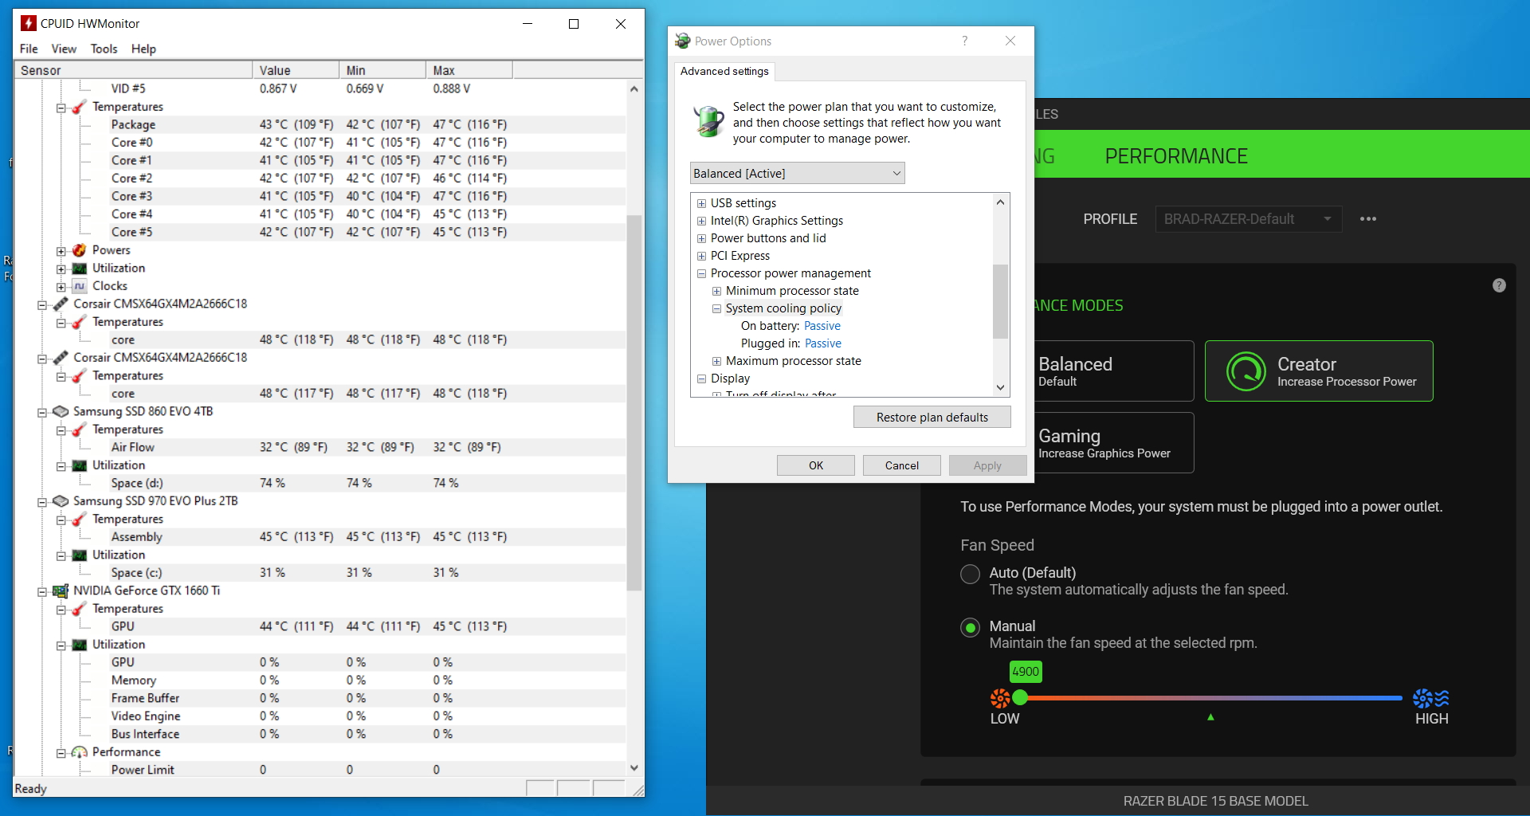
Task: Click the Creator mode circular icon
Action: pos(1246,371)
